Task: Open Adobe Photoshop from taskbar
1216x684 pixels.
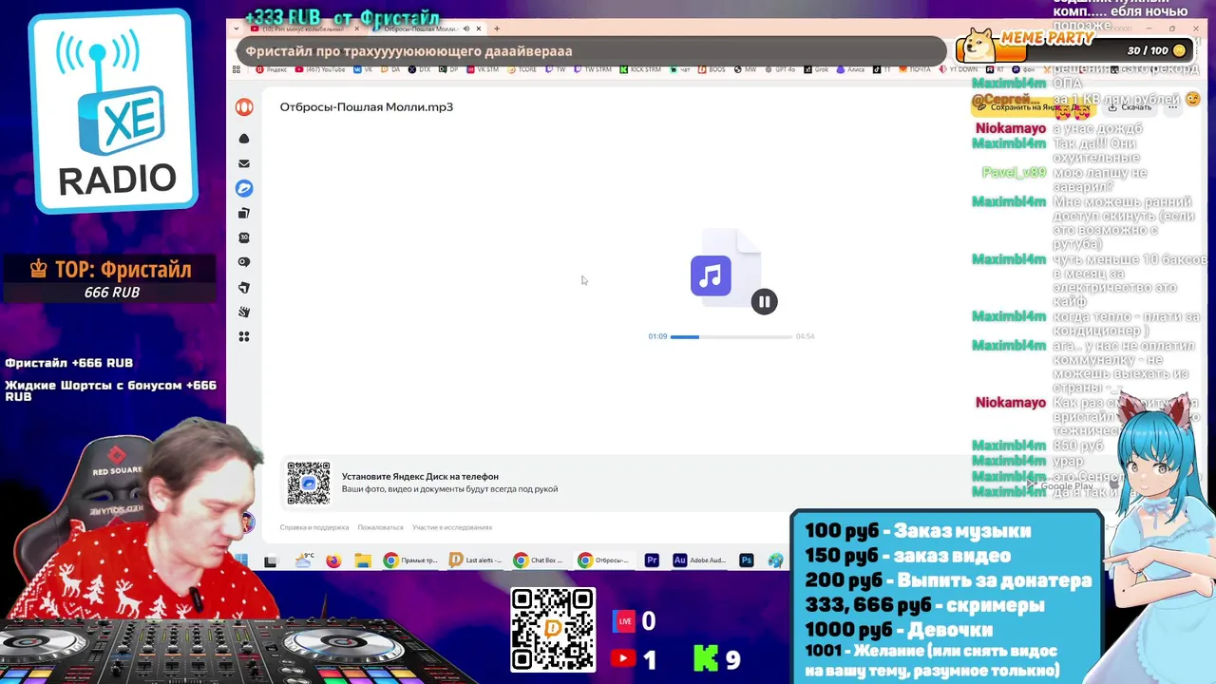Action: coord(747,560)
